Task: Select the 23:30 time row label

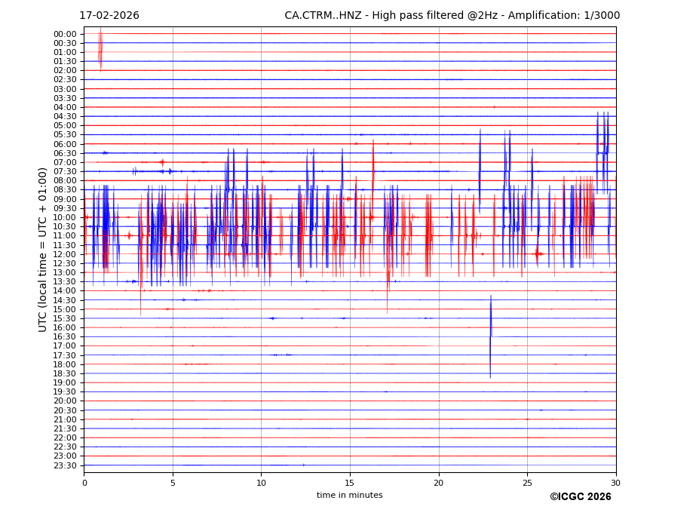Action: tap(65, 465)
